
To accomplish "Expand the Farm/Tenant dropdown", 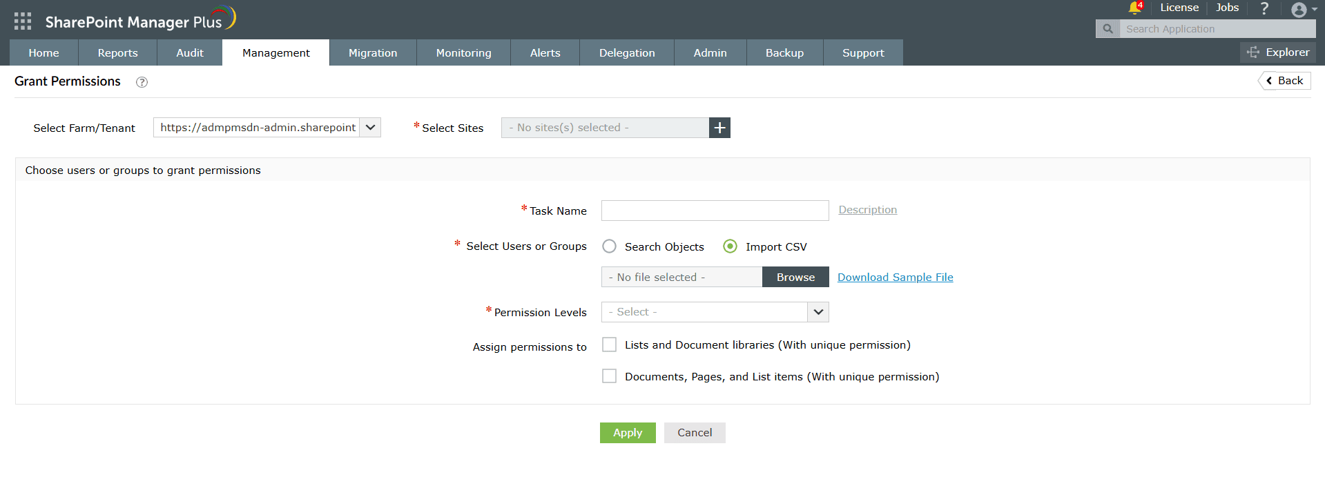I will coord(370,128).
